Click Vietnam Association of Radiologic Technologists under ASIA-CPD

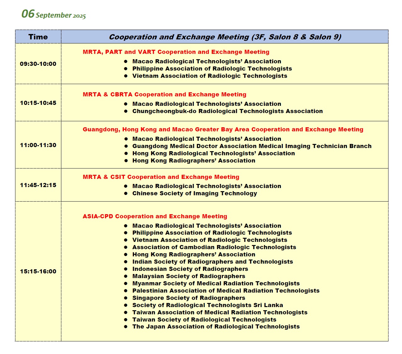210,240
